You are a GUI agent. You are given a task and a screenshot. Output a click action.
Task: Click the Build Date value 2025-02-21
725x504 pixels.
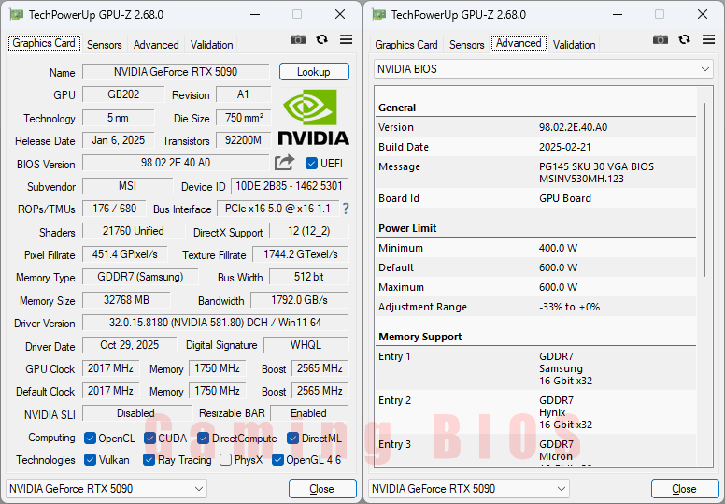[564, 147]
